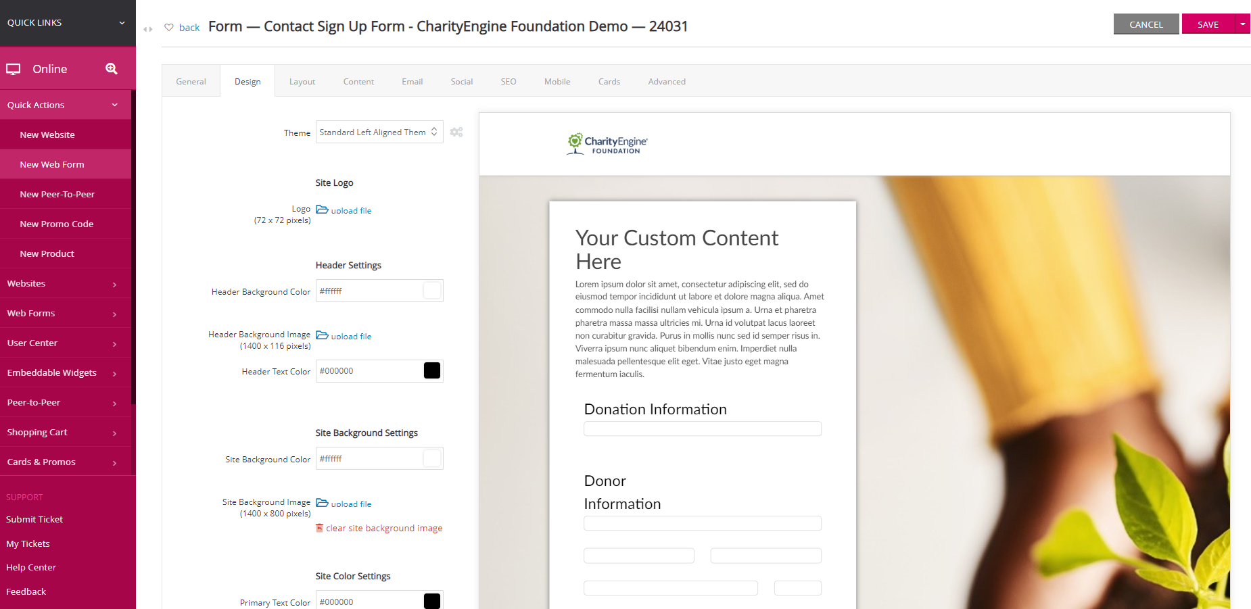
Task: Click the Donation Information preview input field
Action: [x=703, y=429]
